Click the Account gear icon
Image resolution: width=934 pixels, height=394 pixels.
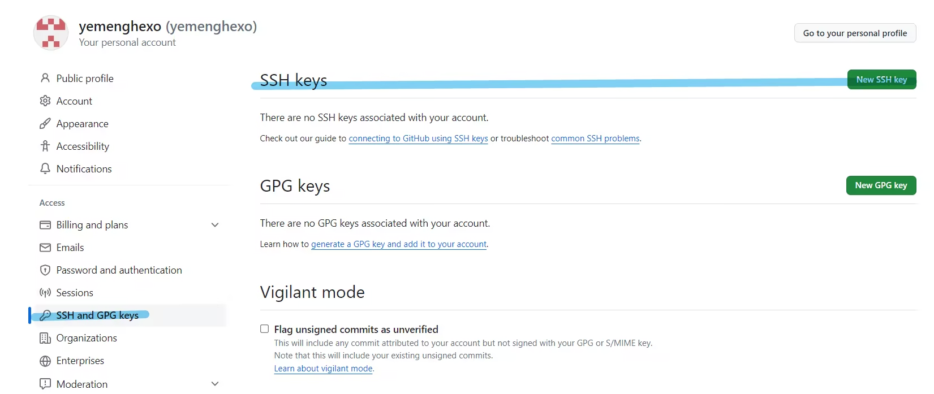(45, 101)
